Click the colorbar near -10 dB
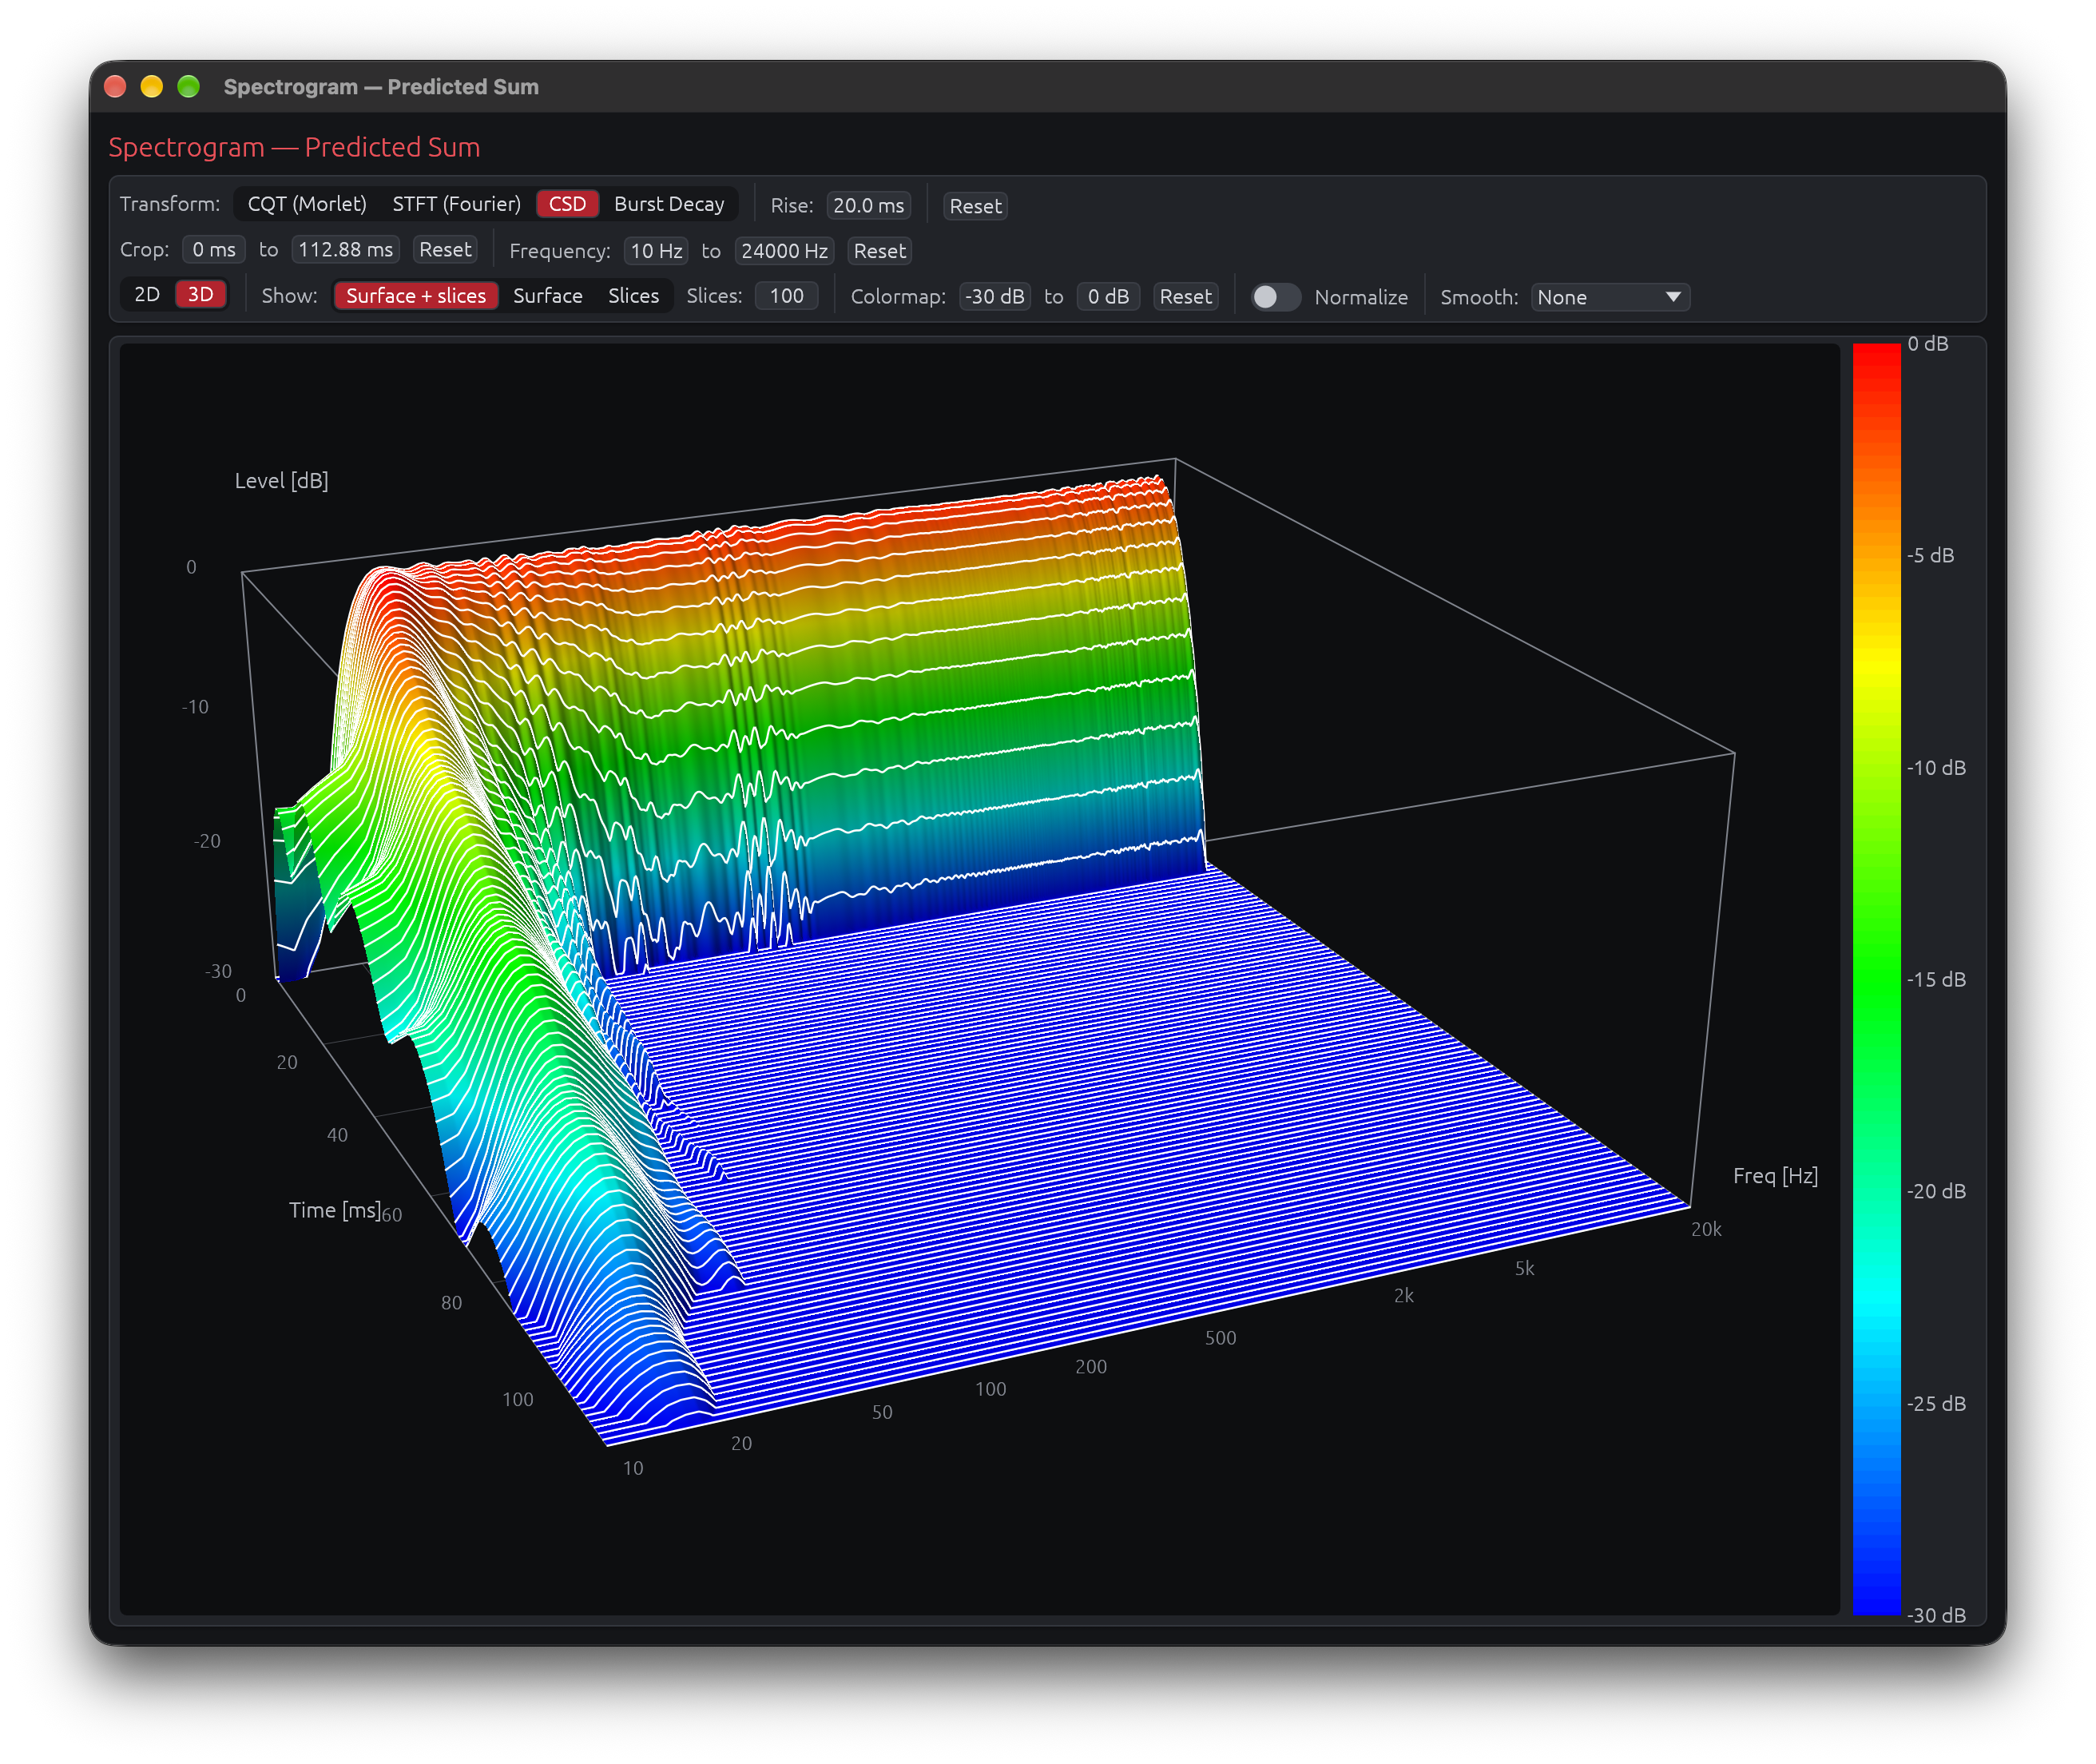 coord(1876,768)
